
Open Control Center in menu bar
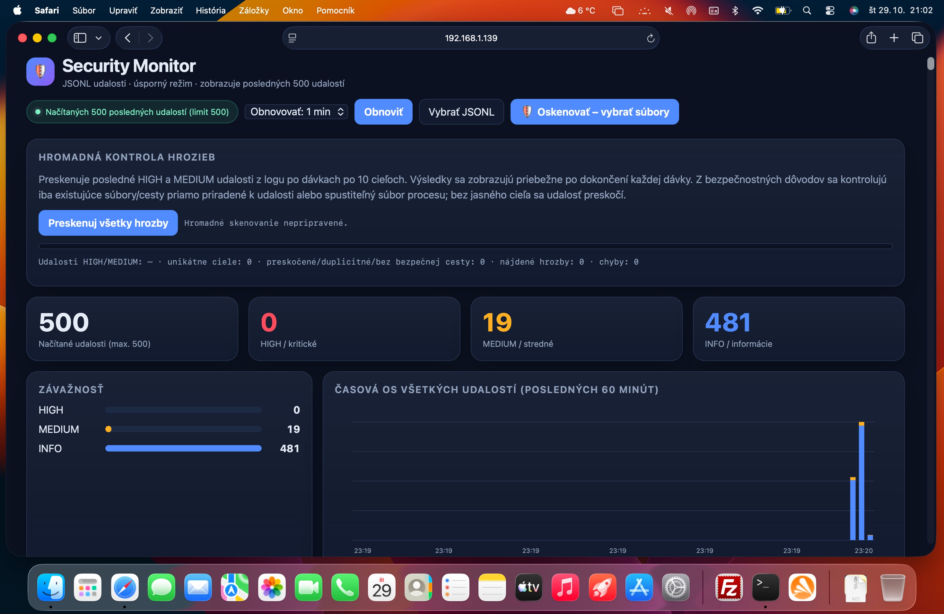(830, 11)
